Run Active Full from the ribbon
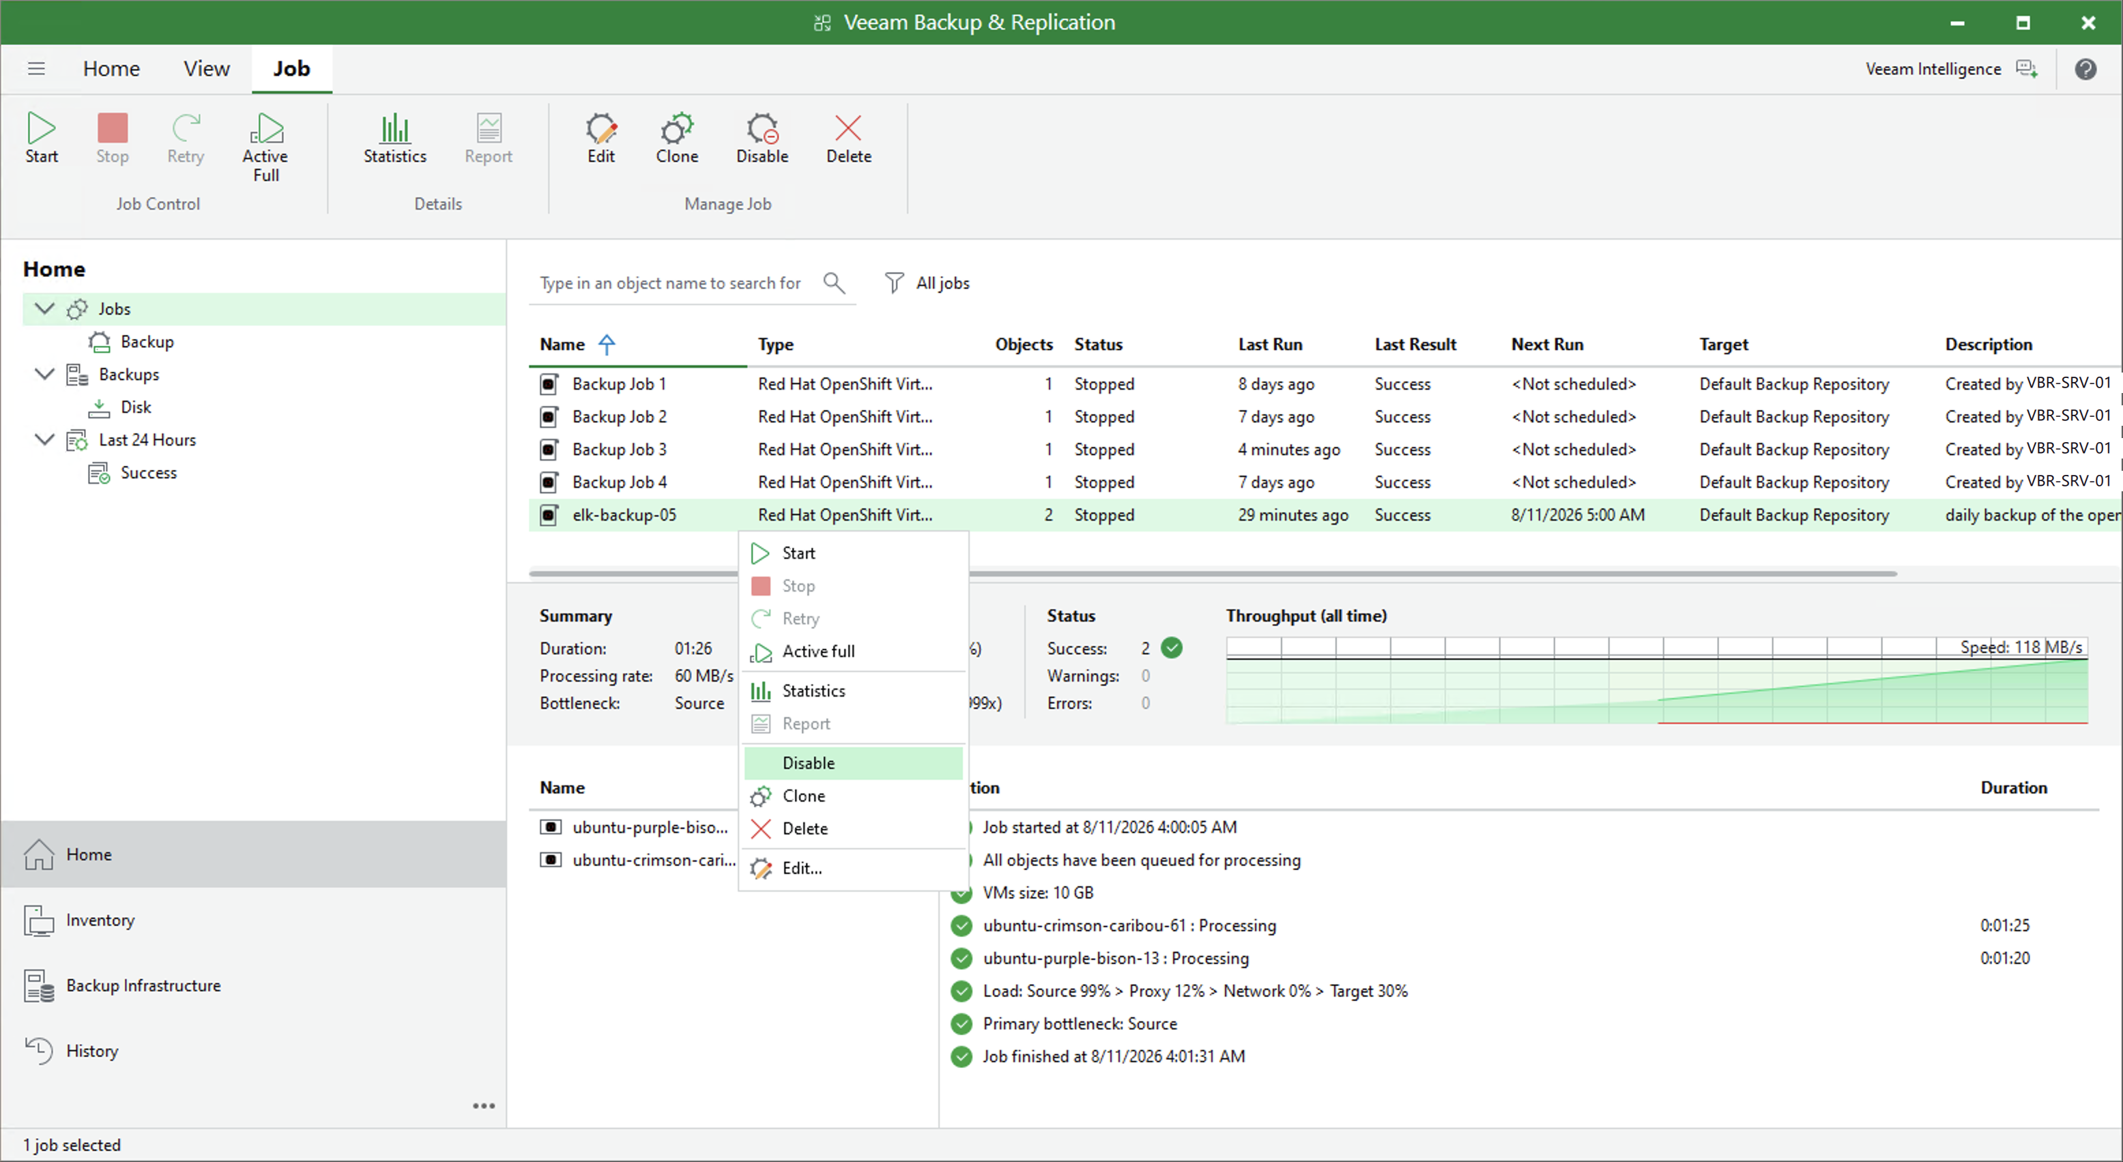This screenshot has width=2123, height=1162. tap(265, 147)
